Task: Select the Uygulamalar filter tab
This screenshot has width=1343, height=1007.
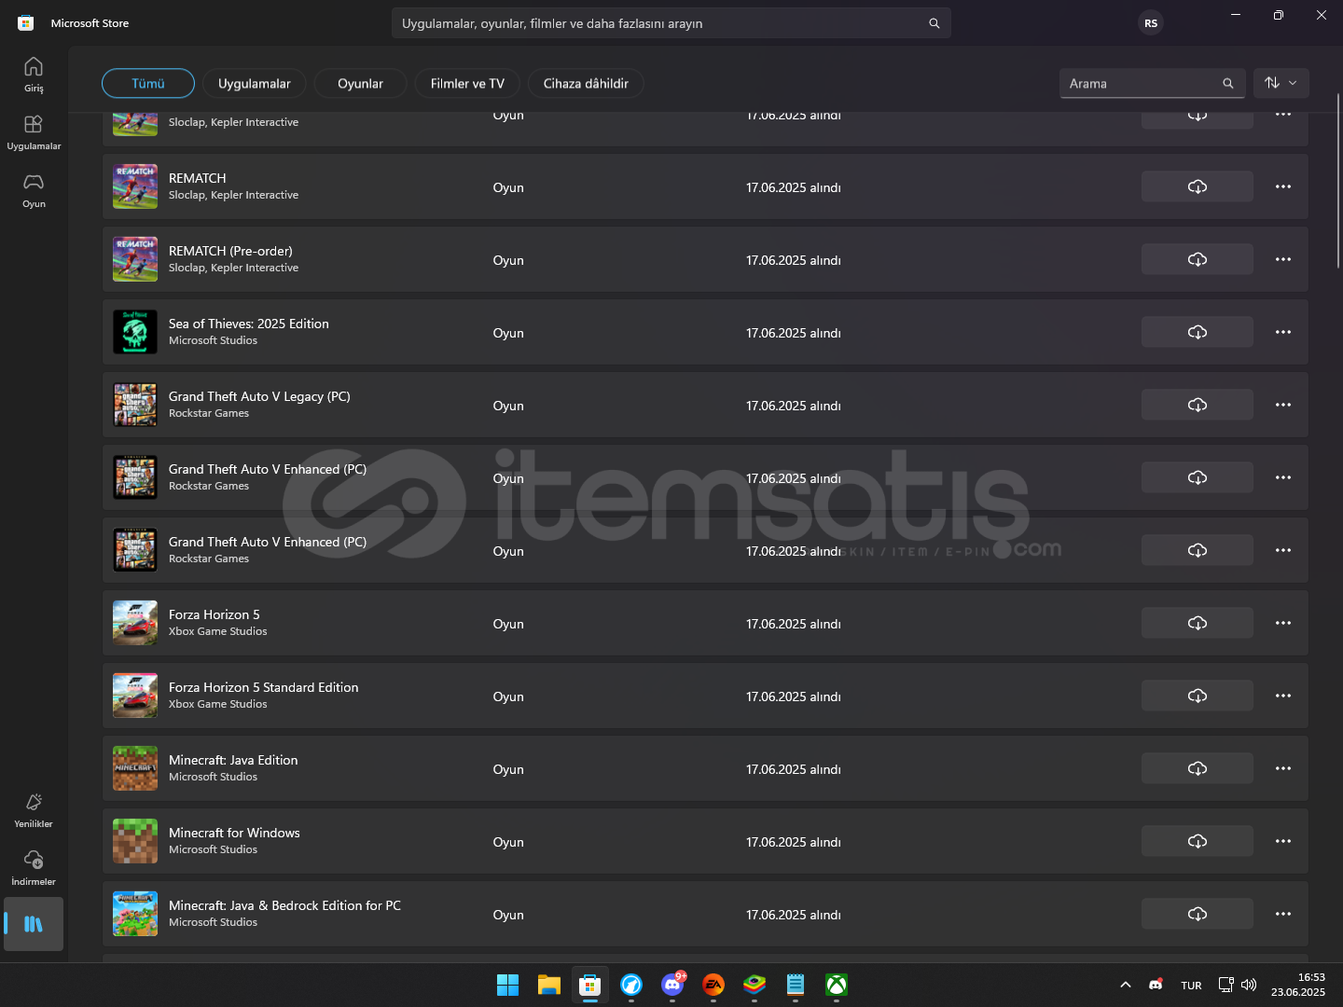Action: click(x=254, y=83)
